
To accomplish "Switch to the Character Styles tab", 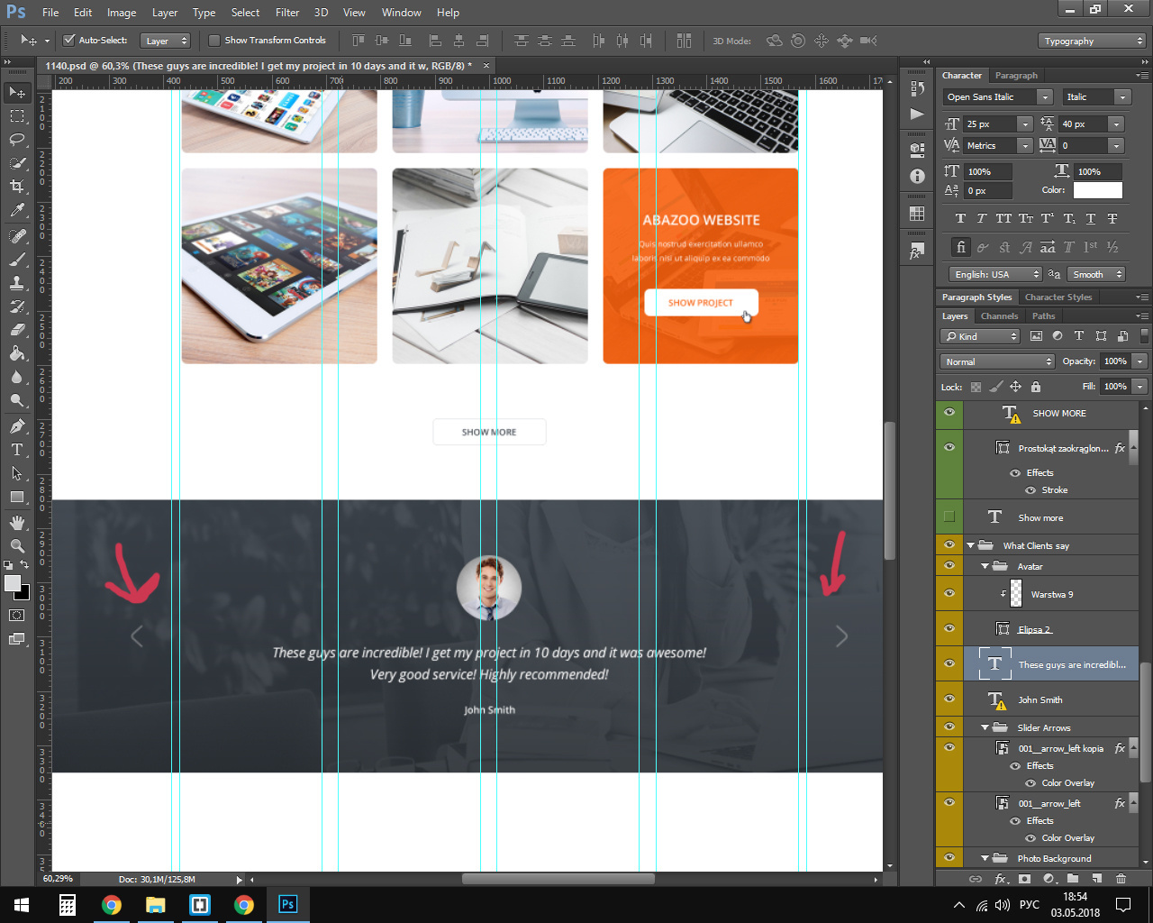I will click(1058, 297).
